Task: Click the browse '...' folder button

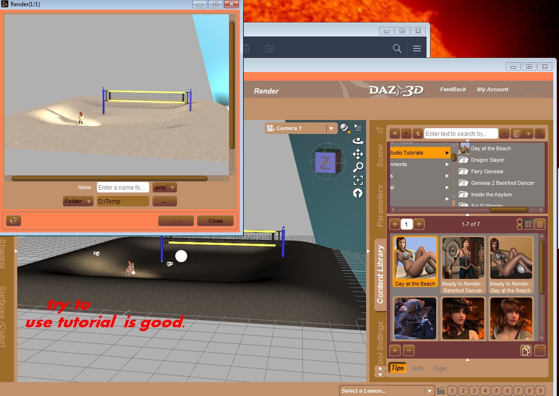Action: [x=165, y=201]
